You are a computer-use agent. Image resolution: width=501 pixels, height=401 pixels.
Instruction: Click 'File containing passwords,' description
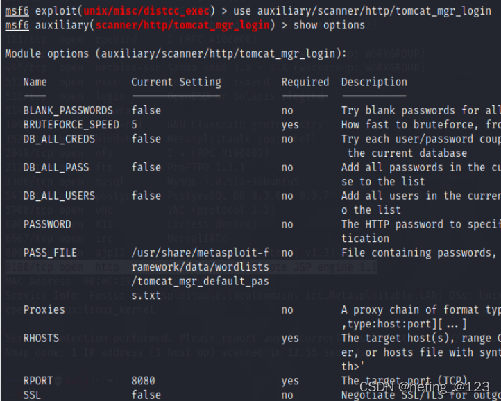tap(418, 253)
